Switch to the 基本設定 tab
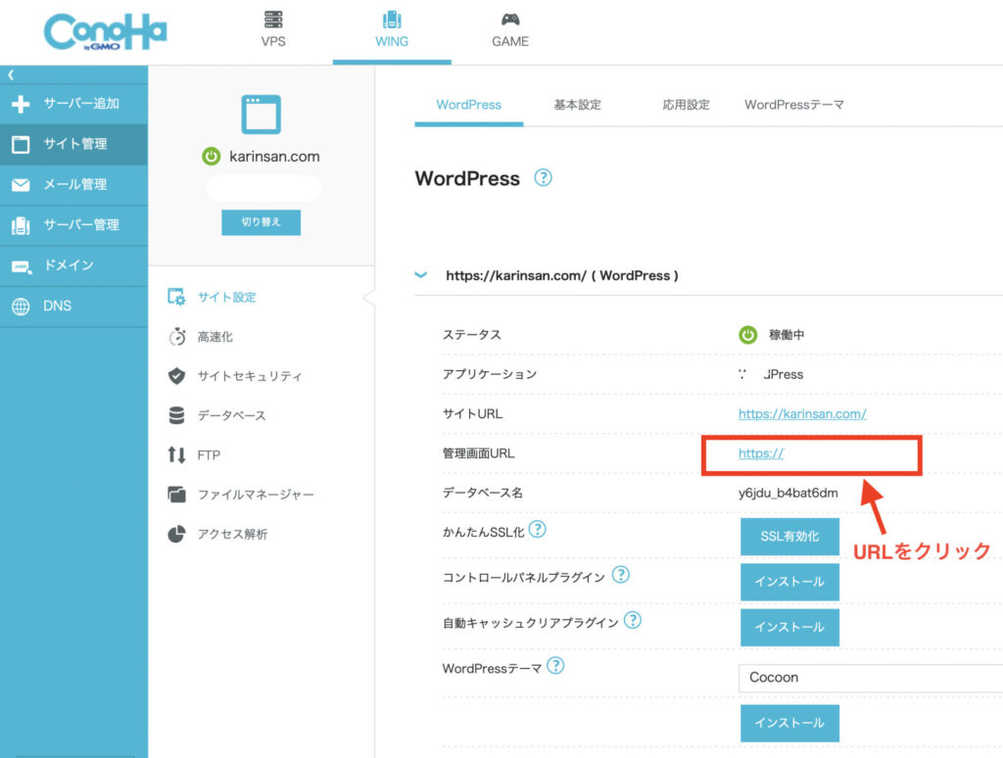 point(578,105)
